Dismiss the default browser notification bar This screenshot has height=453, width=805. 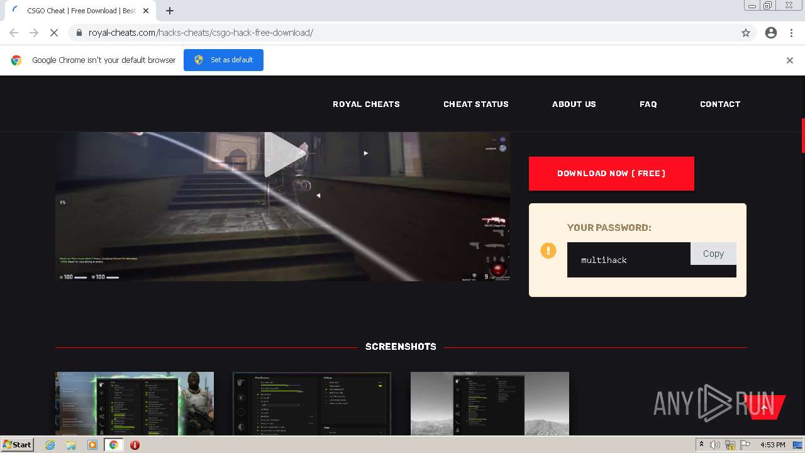click(x=790, y=60)
